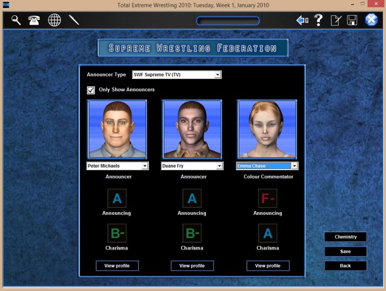Click the Only Show Announcers label
The width and height of the screenshot is (386, 291).
127,90
